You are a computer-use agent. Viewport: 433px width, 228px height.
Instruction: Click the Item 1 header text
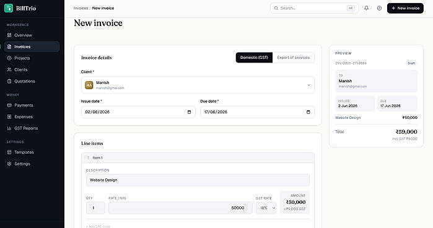(x=97, y=158)
